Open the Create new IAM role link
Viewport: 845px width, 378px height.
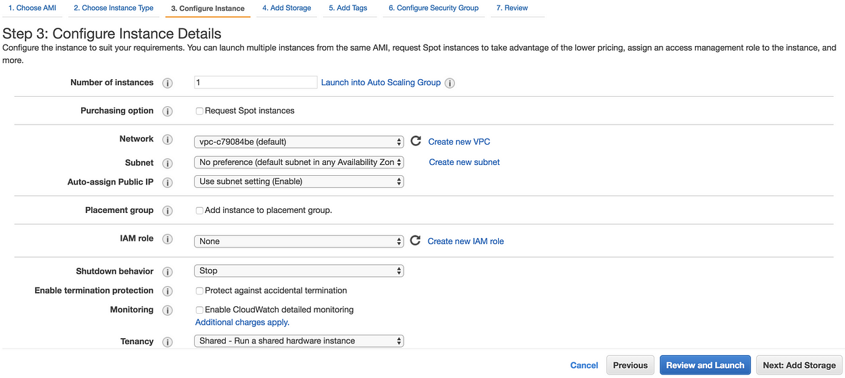[x=466, y=241]
